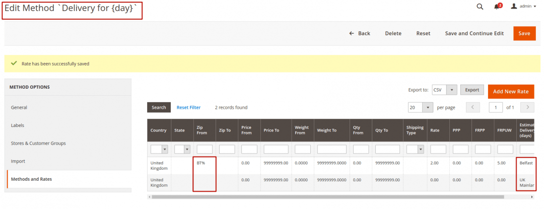Go to previous page arrow
This screenshot has width=544, height=209.
point(472,107)
